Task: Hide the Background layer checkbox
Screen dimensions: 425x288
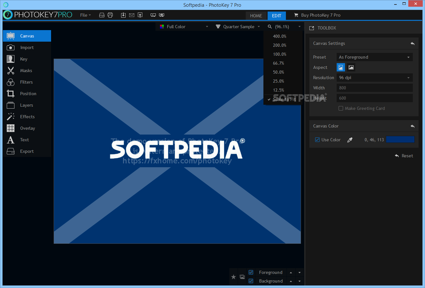Action: (251, 281)
